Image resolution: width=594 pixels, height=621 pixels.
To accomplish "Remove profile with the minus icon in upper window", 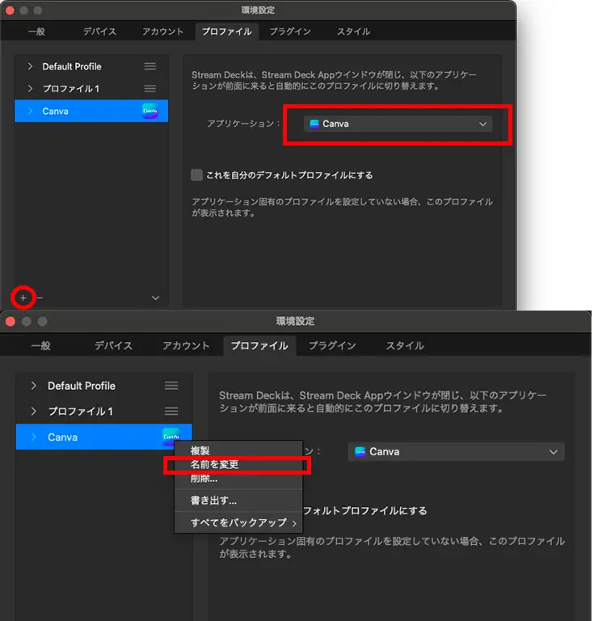I will (x=40, y=298).
